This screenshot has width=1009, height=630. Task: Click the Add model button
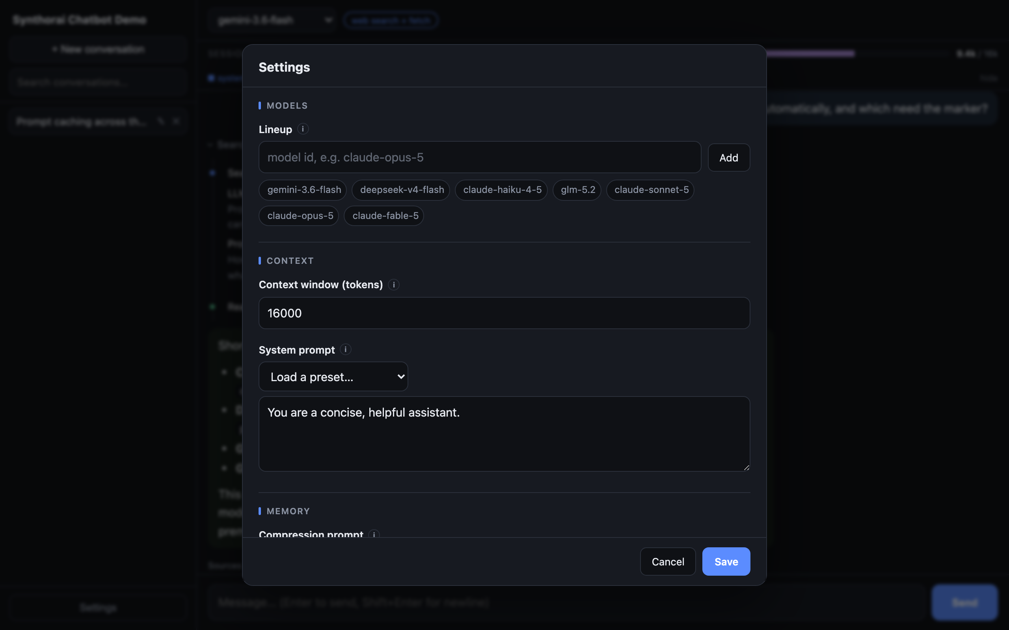coord(728,157)
